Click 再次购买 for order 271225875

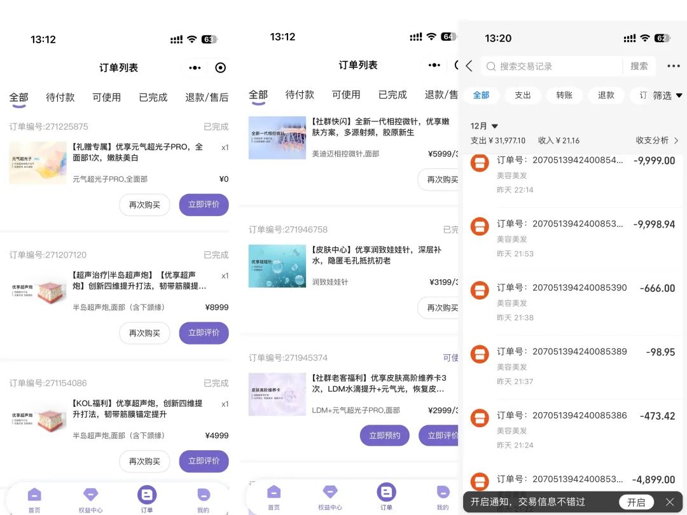pyautogui.click(x=144, y=205)
